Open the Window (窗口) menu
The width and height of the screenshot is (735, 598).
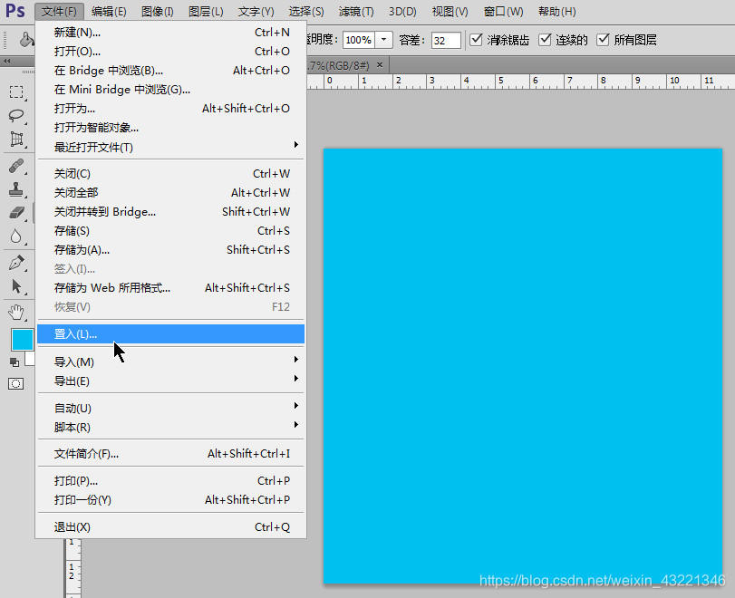pyautogui.click(x=503, y=11)
